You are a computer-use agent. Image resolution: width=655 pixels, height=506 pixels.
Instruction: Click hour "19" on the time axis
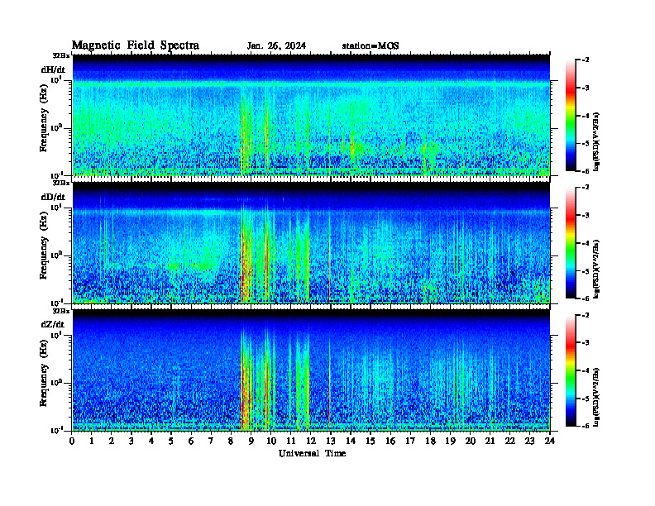[x=450, y=441]
